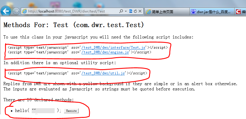Click the compatibility view icon
The width and height of the screenshot is (246, 119).
(x=131, y=11)
